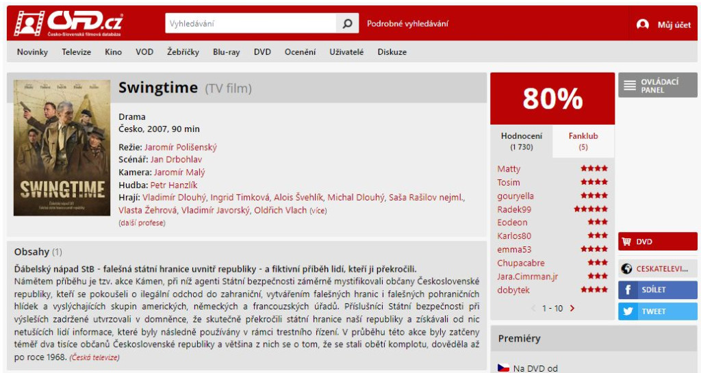Click the SDÍLET Facebook button
Viewport: 701px width, 373px height.
click(x=658, y=290)
